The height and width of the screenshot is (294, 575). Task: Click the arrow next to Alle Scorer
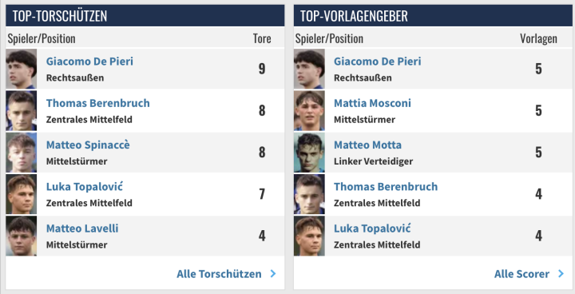click(561, 274)
